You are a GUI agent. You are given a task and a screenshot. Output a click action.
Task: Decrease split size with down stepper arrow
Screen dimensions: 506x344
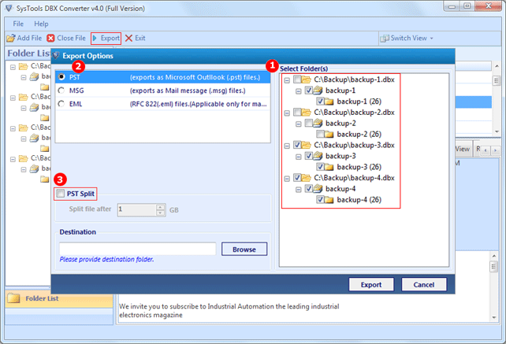coord(161,213)
